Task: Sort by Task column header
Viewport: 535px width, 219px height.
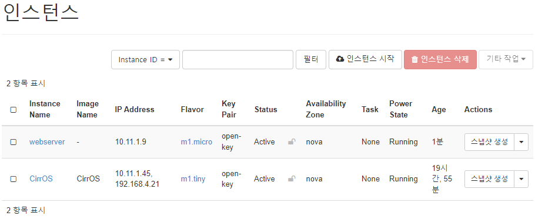Action: [370, 109]
